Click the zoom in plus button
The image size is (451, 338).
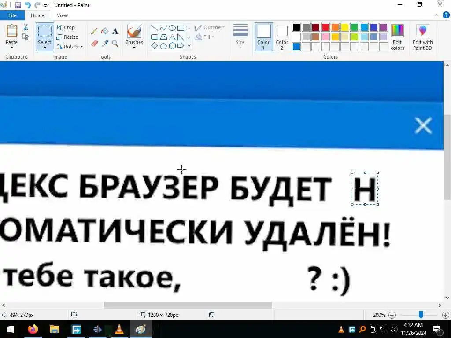(x=446, y=315)
